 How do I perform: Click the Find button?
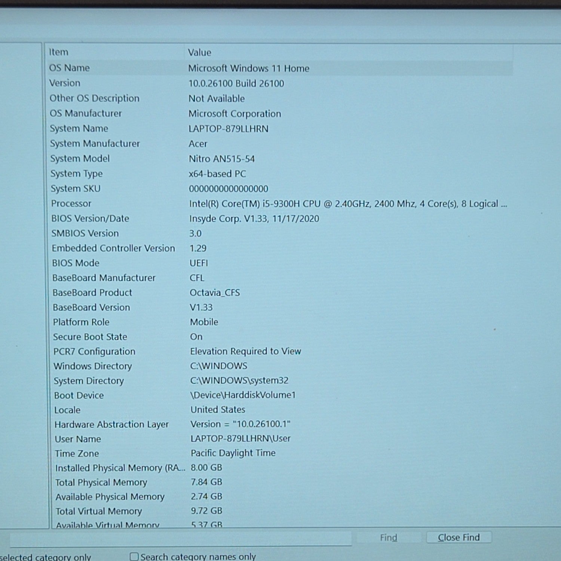pyautogui.click(x=389, y=537)
